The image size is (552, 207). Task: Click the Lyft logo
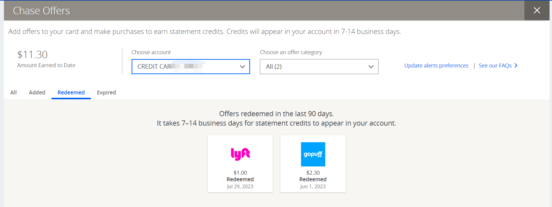(240, 154)
